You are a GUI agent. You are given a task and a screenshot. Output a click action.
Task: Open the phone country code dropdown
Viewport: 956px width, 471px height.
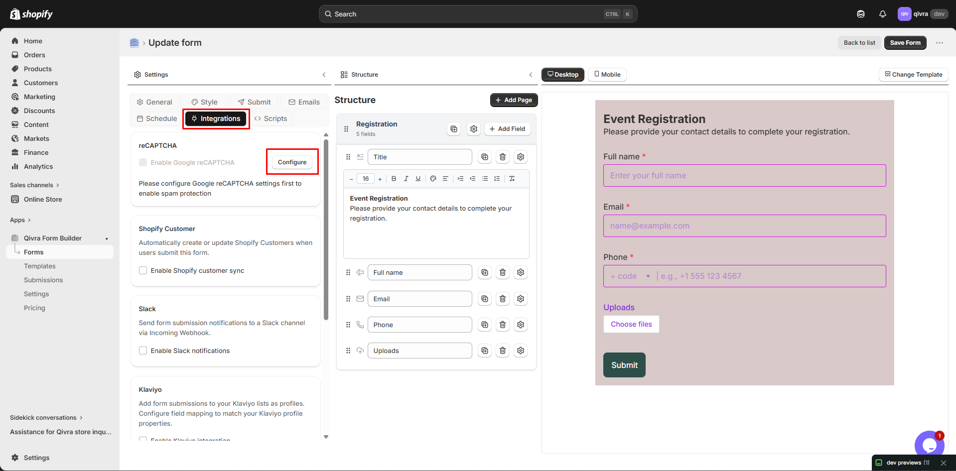click(631, 276)
